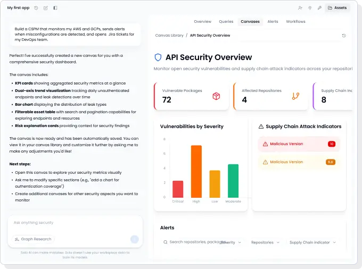
Task: Open the Vulnerable Packages card showing 72
Action: (192, 96)
